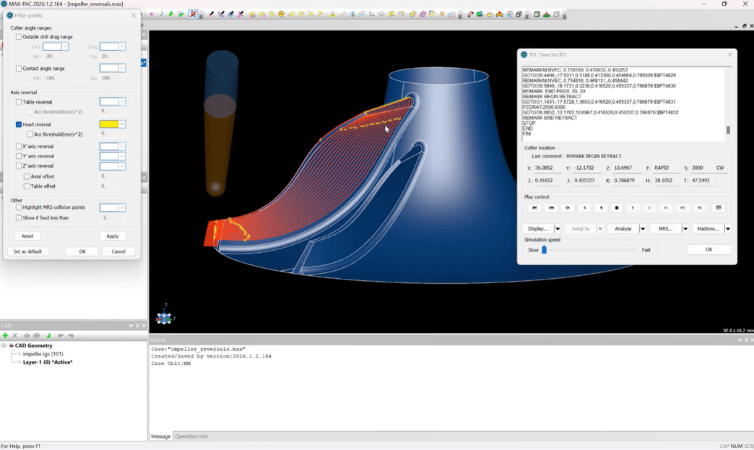The height and width of the screenshot is (450, 754).
Task: Pick the yellow Head reversal color swatch
Action: pos(109,124)
